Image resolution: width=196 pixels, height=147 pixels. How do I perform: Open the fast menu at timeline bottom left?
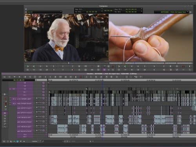pos(4,142)
